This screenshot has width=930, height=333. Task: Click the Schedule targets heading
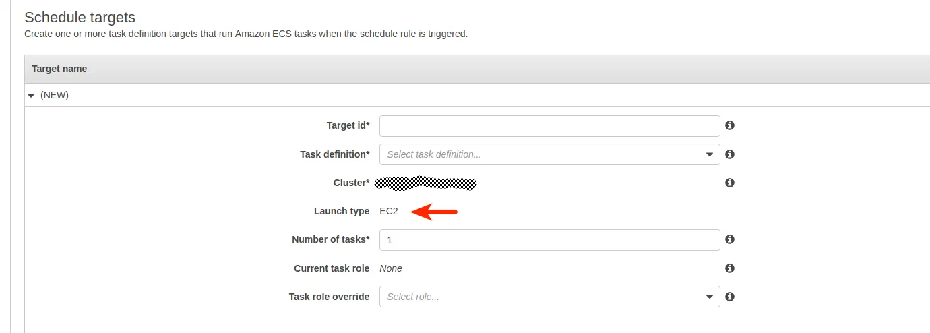tap(80, 18)
